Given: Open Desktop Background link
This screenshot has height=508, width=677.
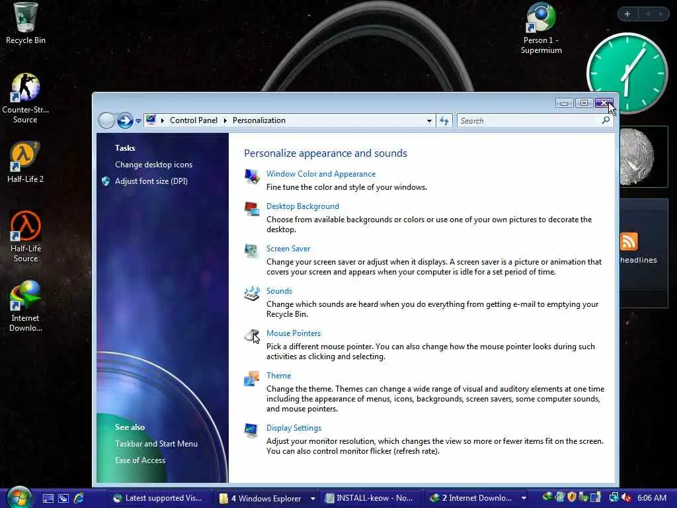Looking at the screenshot, I should coord(303,206).
